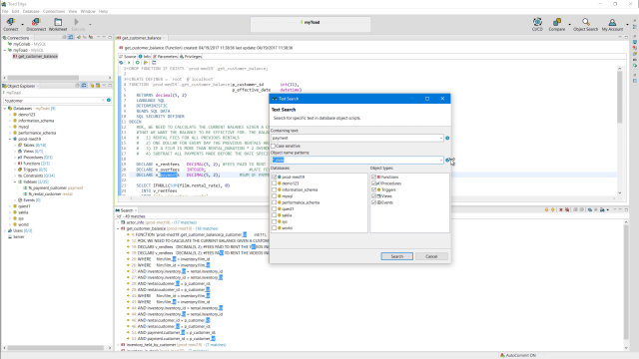This screenshot has width=639, height=359.
Task: Select the get_customer_balance editor tab
Action: [142, 38]
